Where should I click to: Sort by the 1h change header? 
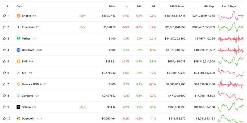tap(127, 6)
